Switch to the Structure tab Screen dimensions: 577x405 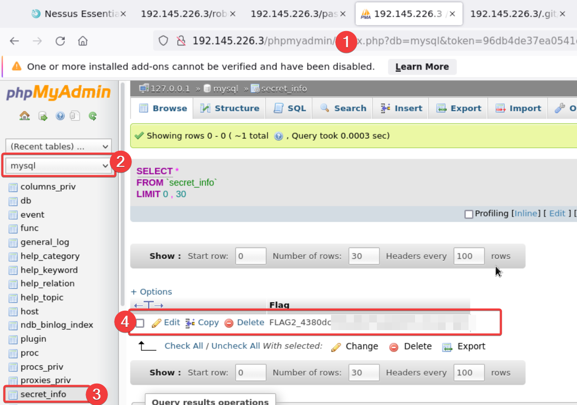(230, 109)
